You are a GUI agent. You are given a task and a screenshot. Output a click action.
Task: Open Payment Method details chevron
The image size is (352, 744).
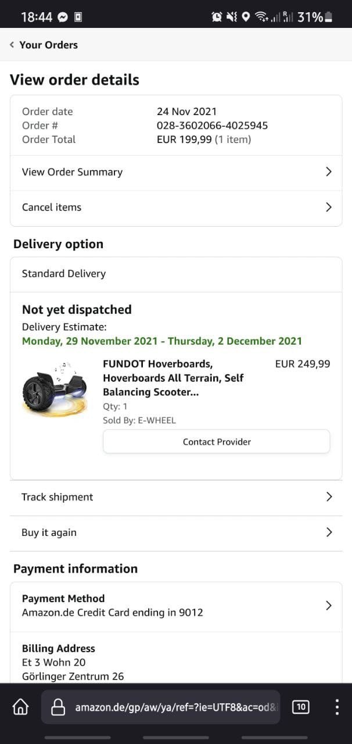328,606
